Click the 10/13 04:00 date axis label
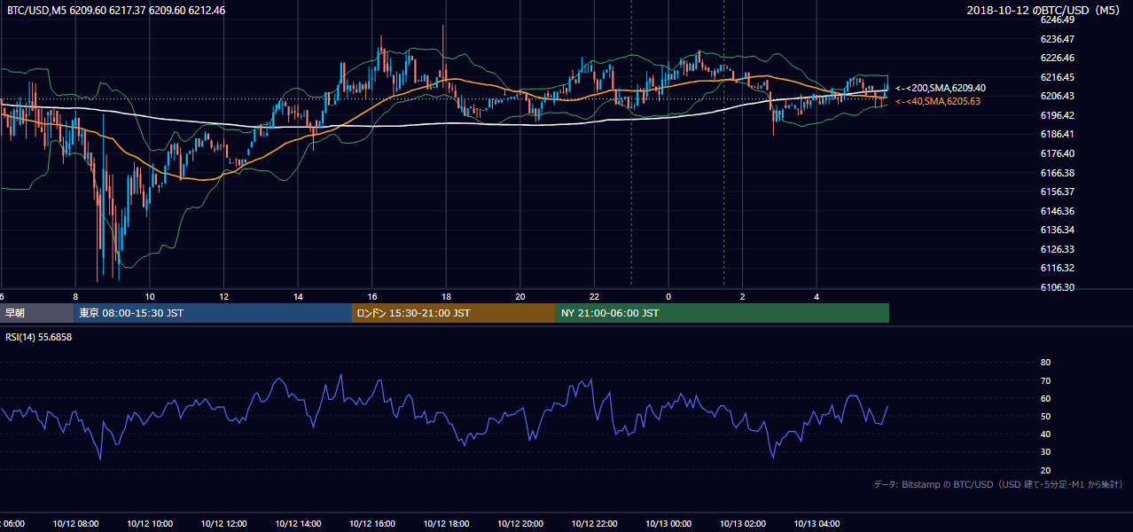 pos(817,523)
